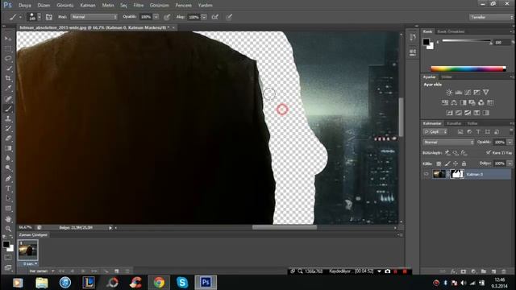Toggle pressure-for-size button in options bar
The image size is (516, 290).
pyautogui.click(x=229, y=17)
